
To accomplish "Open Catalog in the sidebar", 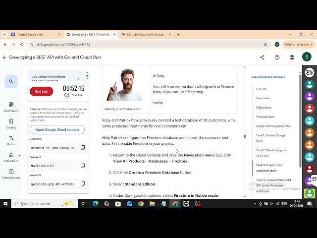I will click(11, 124).
